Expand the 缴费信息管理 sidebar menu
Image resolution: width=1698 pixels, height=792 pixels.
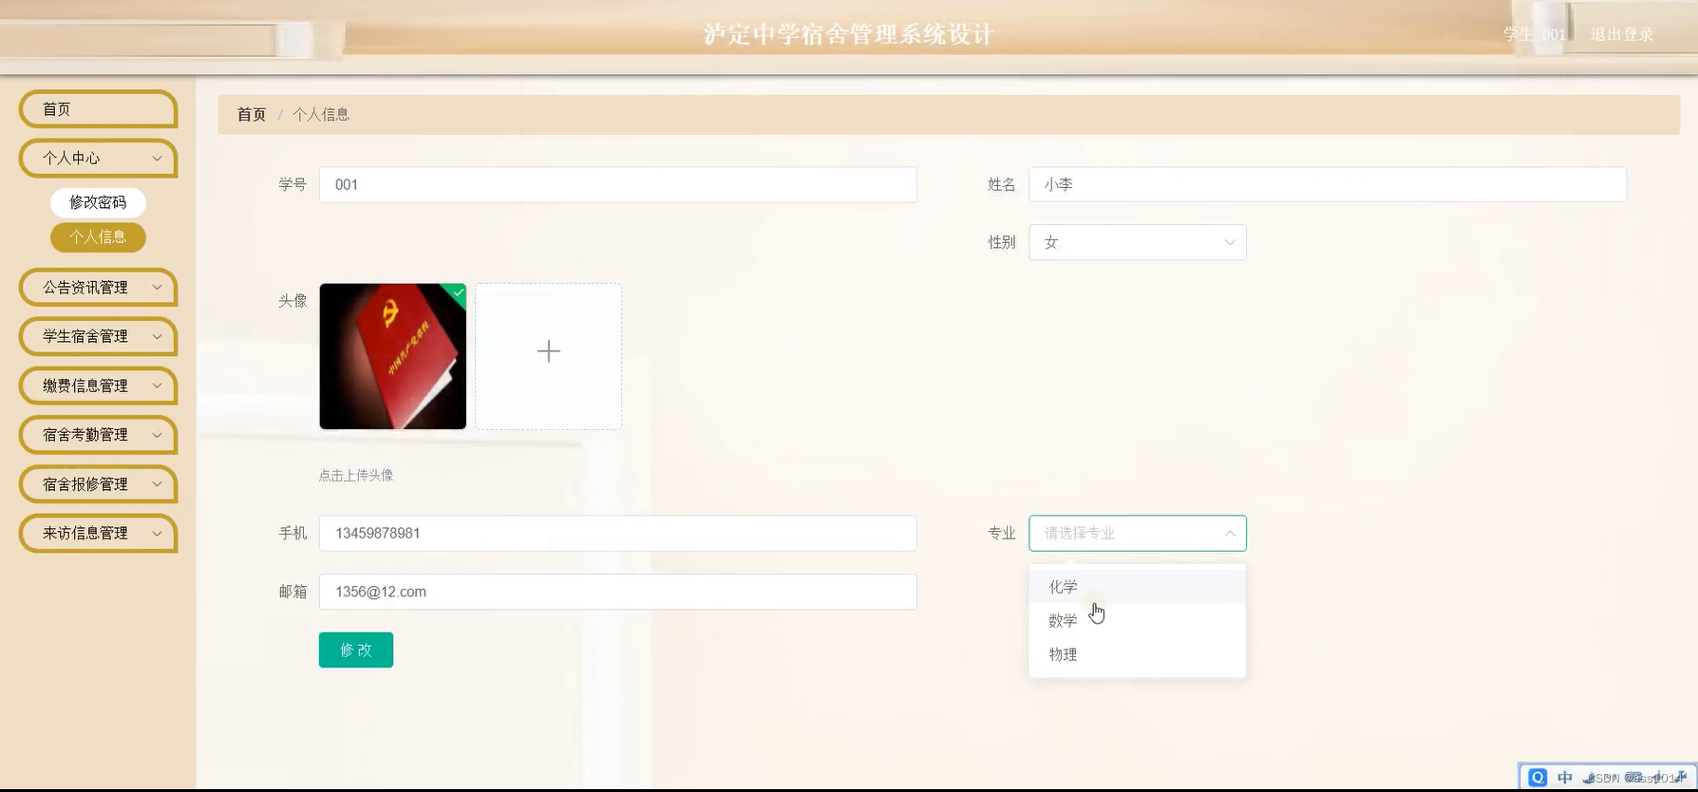tap(98, 386)
